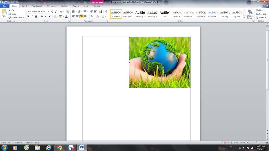Apply strikethrough formatting
This screenshot has height=151, width=269.
click(x=42, y=17)
